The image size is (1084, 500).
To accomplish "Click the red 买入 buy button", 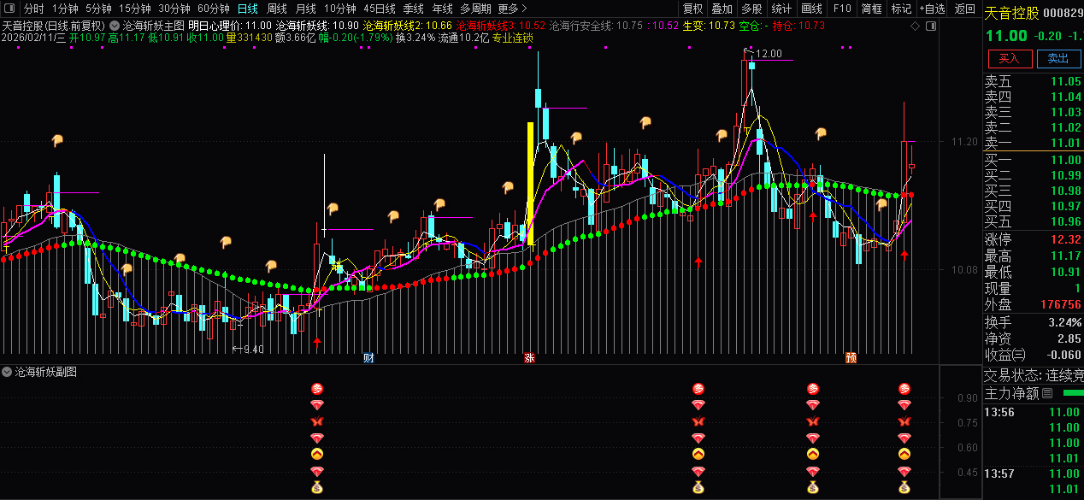I will click(x=1010, y=58).
